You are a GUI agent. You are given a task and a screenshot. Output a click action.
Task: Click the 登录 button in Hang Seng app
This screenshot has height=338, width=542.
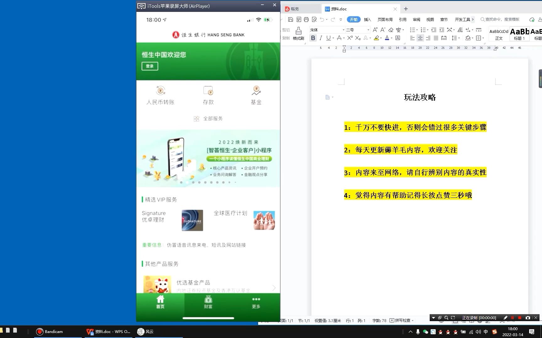tap(150, 66)
